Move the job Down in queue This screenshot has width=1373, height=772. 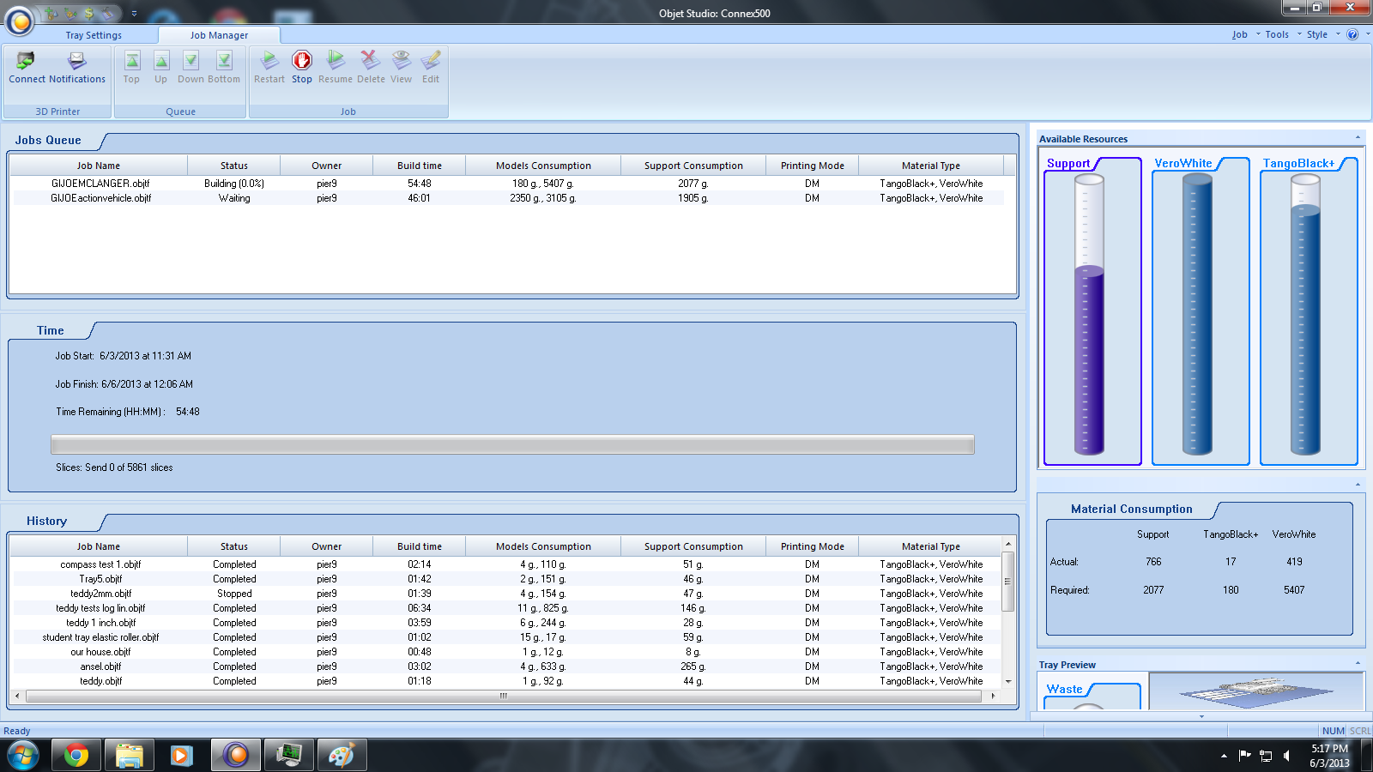191,67
